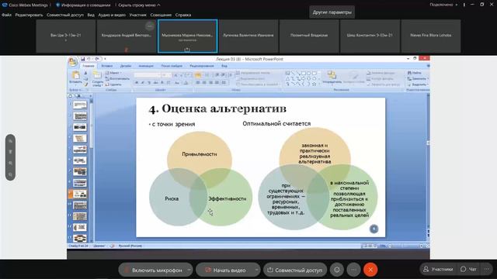Open the Файл menu in Webex

(6, 15)
